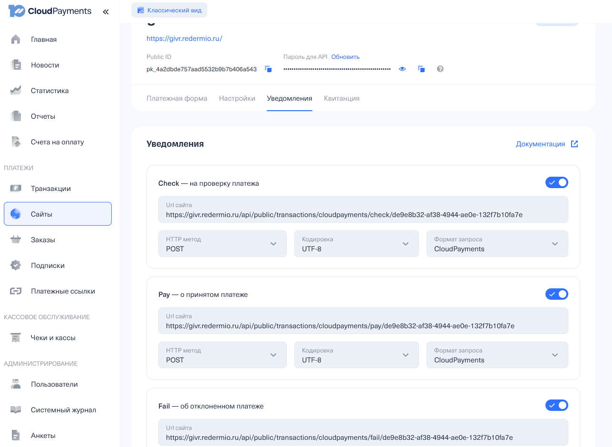Open the Системный журнал menu item

tap(58, 410)
